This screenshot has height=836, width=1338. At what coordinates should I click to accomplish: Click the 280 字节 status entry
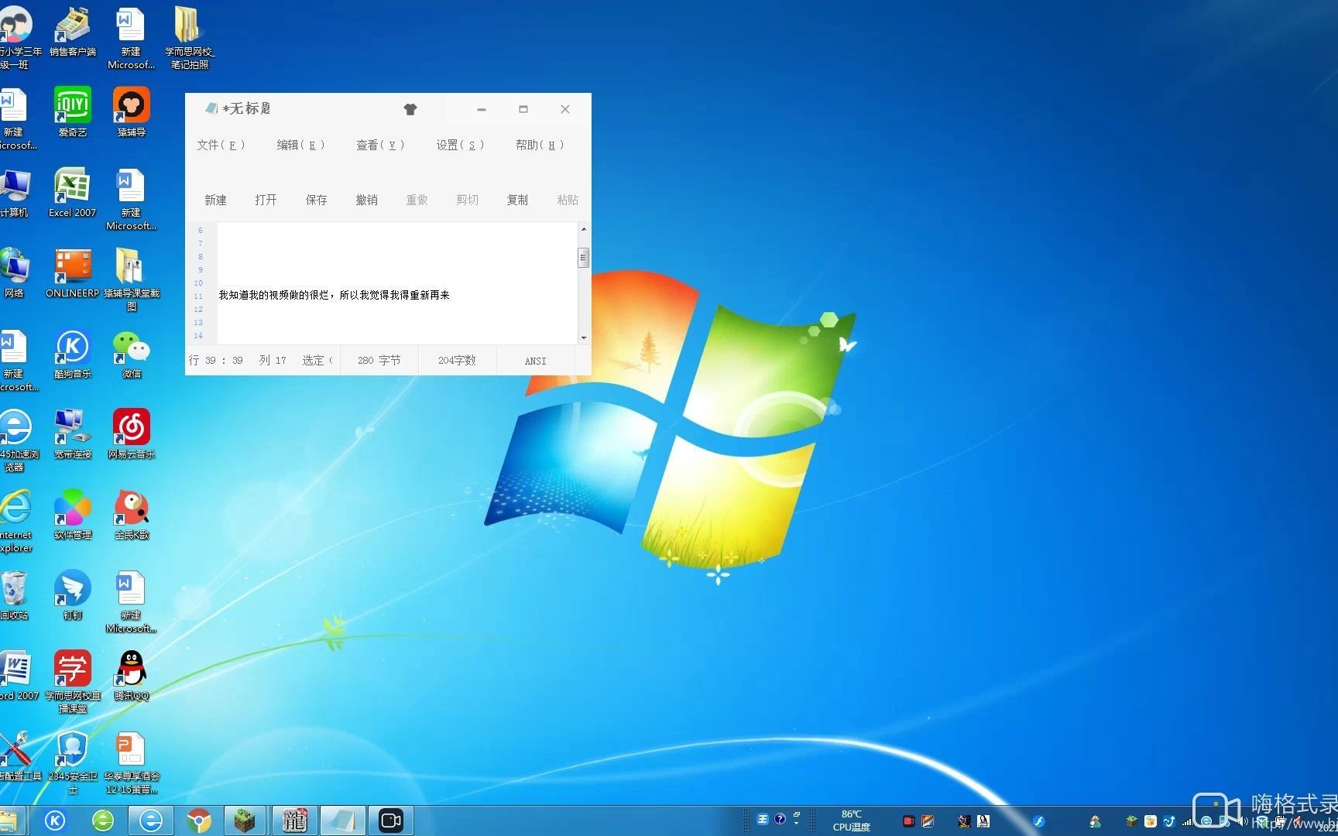[379, 360]
